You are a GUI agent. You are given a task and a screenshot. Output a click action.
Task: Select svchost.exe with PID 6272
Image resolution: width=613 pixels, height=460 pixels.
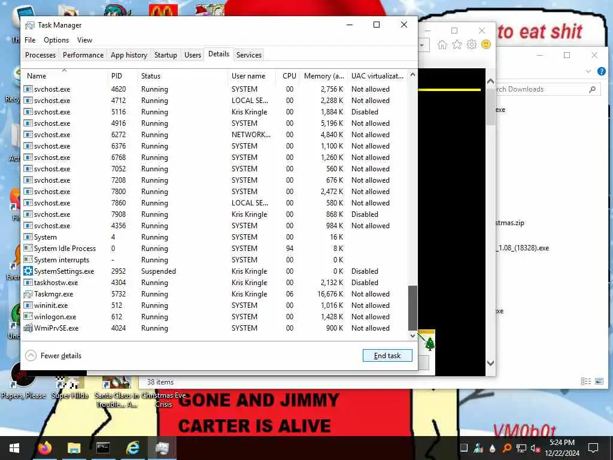pyautogui.click(x=216, y=135)
